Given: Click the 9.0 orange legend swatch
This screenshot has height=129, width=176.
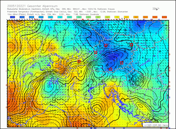Looking at the screenshot, I should tap(136, 17).
